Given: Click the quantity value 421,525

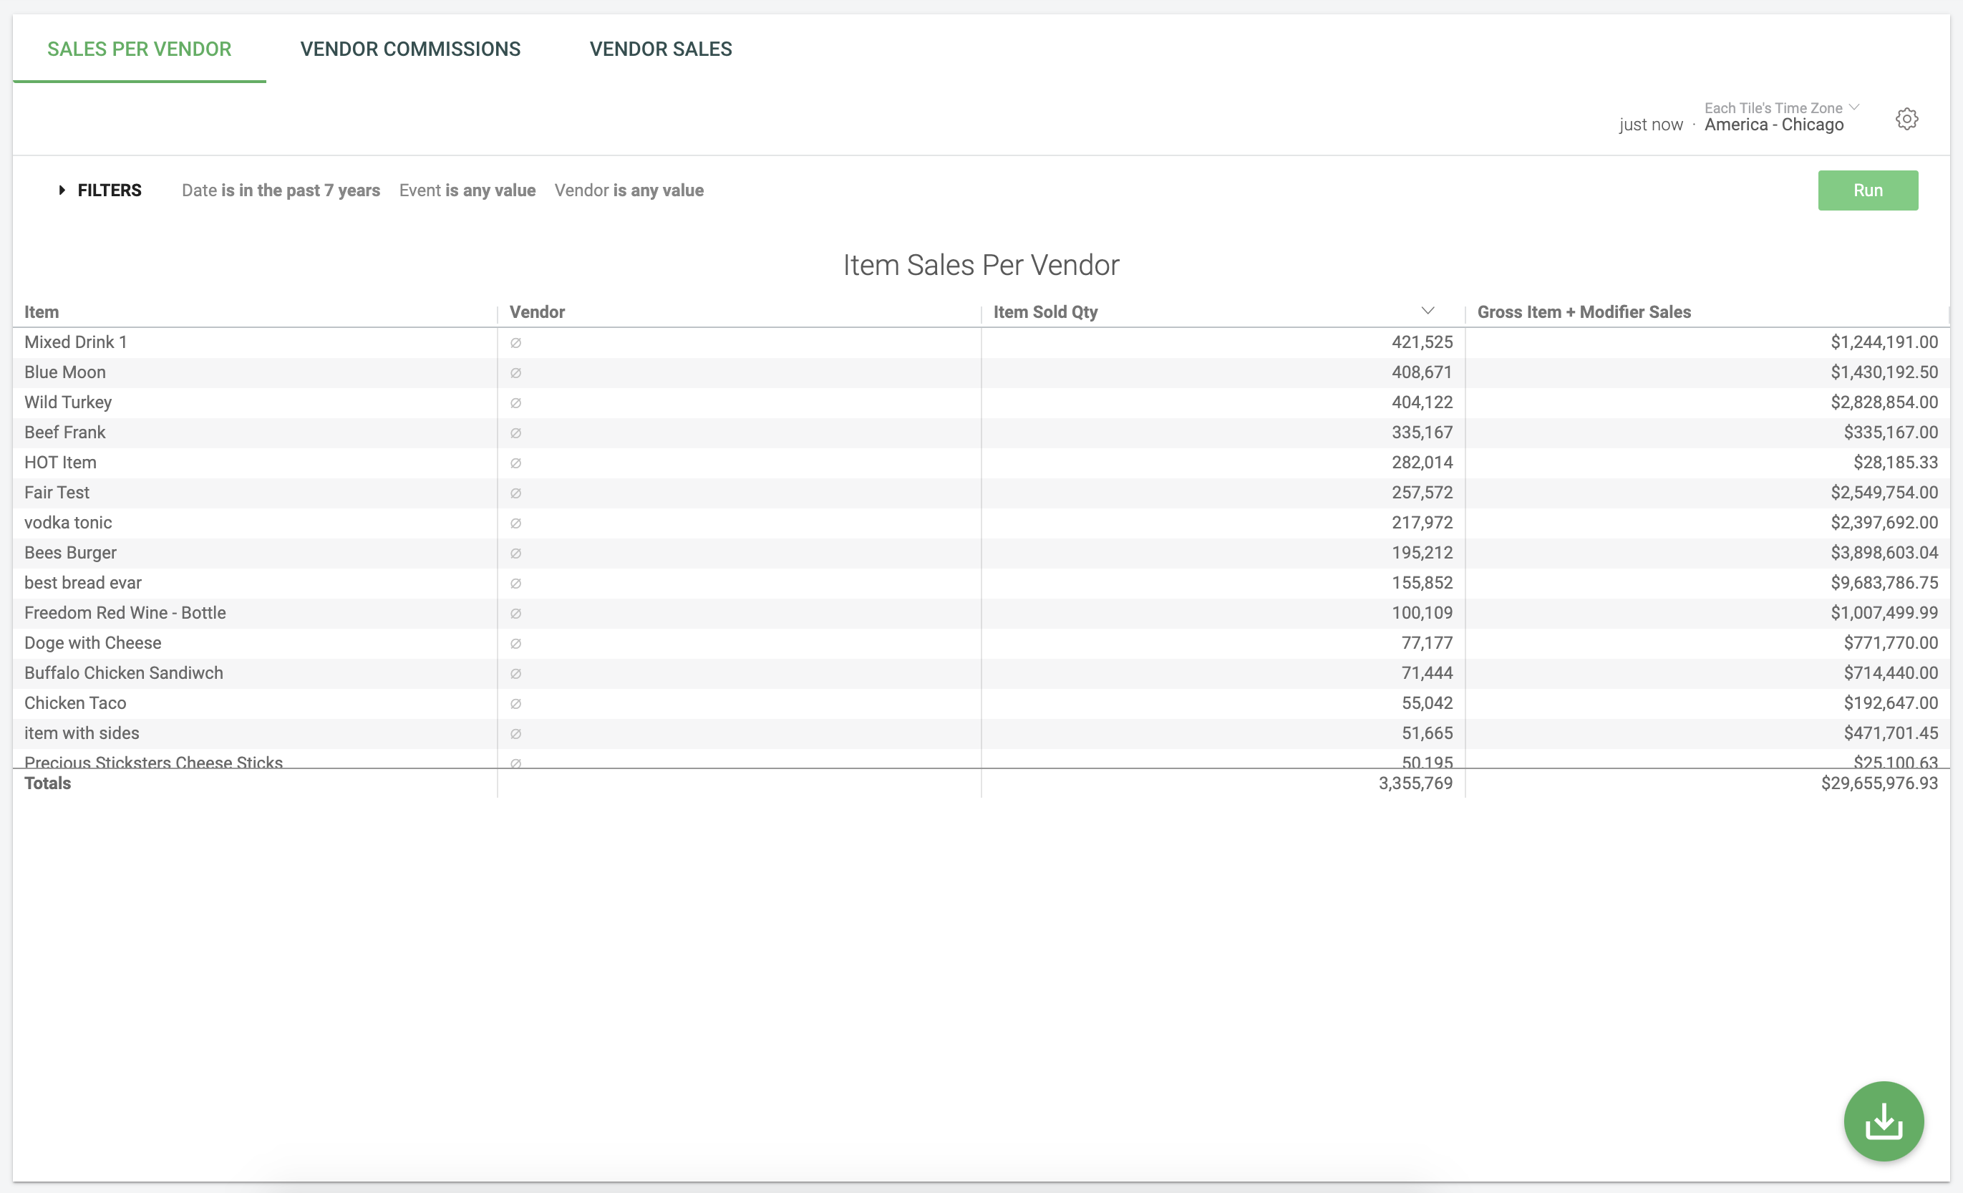Looking at the screenshot, I should point(1422,342).
